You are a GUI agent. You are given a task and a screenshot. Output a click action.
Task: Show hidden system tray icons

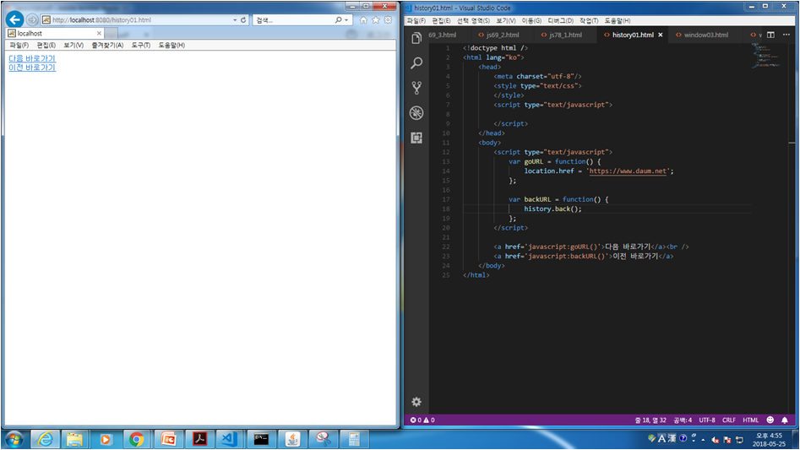(x=703, y=439)
